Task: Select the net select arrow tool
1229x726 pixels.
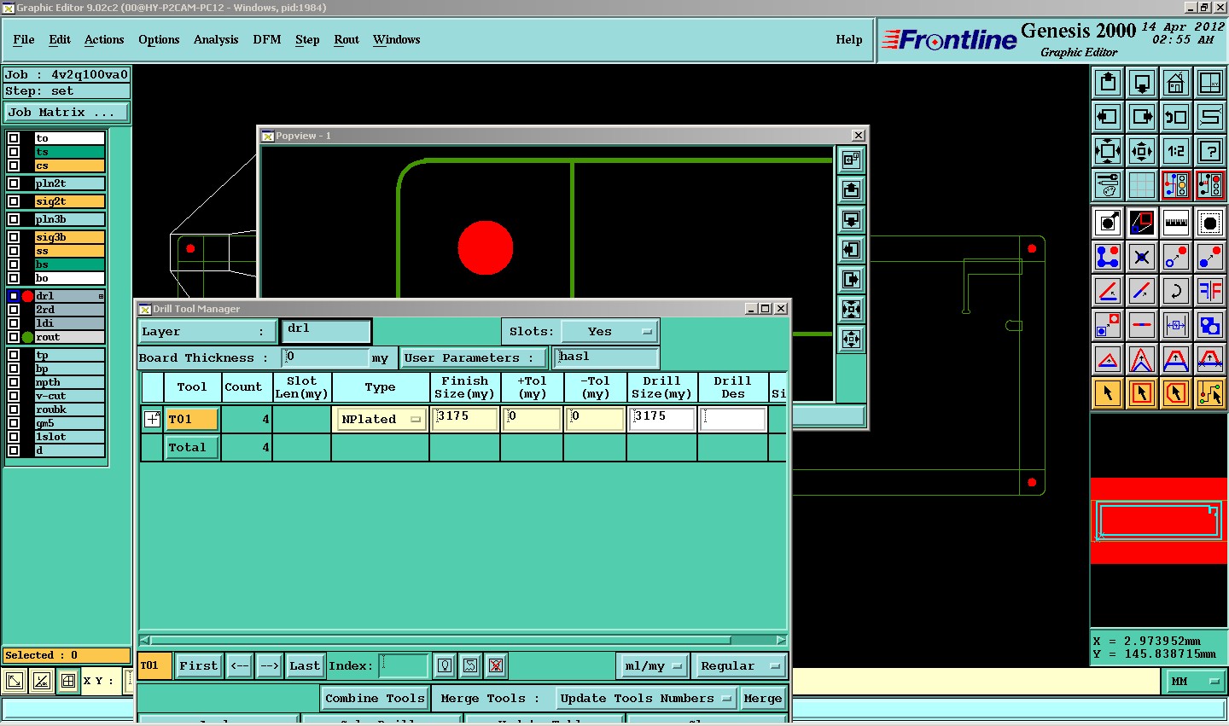Action: pos(1210,393)
